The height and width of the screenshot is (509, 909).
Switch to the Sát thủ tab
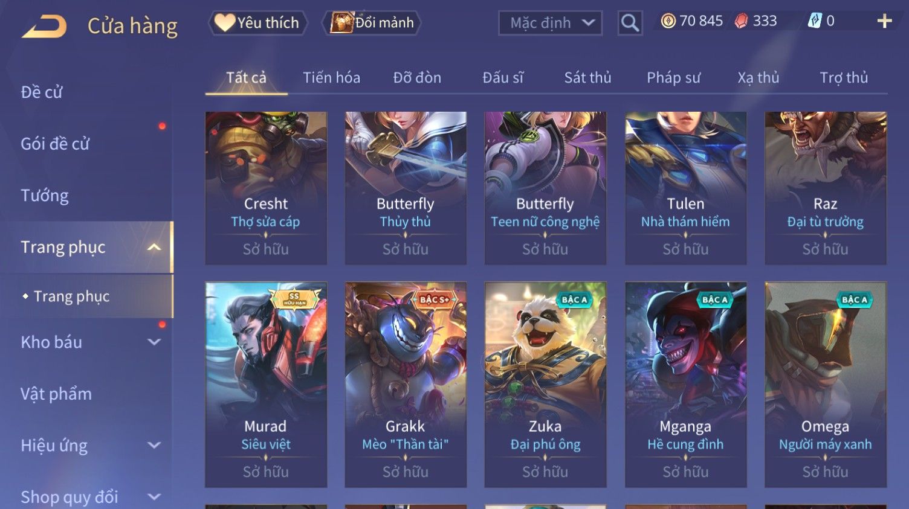click(587, 77)
